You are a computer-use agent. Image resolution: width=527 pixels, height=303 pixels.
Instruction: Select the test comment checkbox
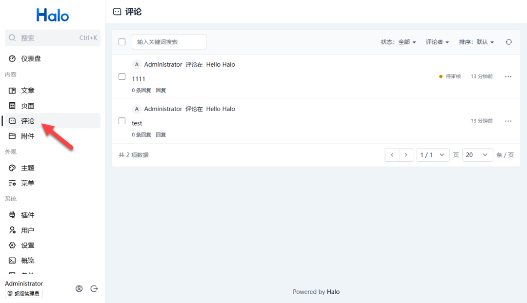click(122, 121)
